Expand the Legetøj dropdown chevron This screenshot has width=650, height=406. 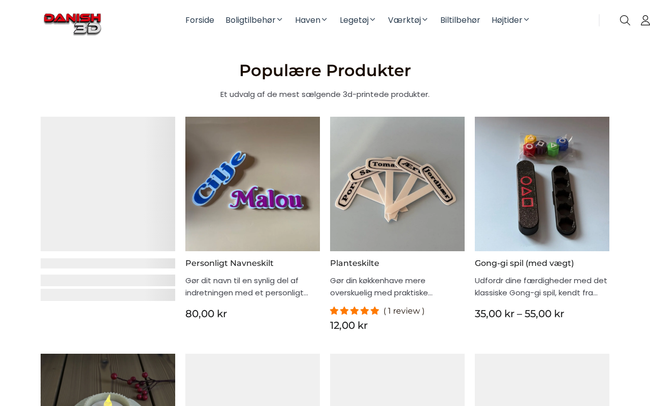pyautogui.click(x=373, y=20)
